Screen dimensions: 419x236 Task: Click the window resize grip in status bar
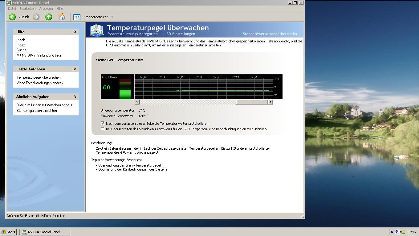point(302,216)
